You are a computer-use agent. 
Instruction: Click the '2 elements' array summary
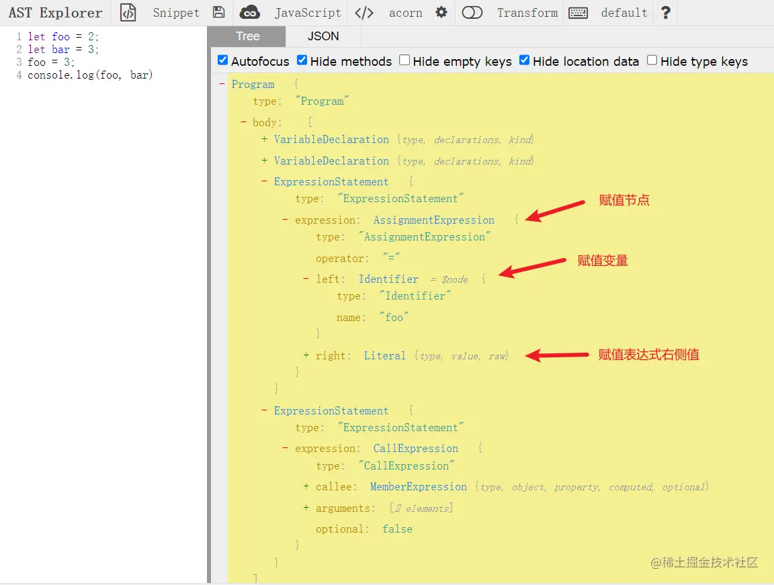pyautogui.click(x=421, y=508)
